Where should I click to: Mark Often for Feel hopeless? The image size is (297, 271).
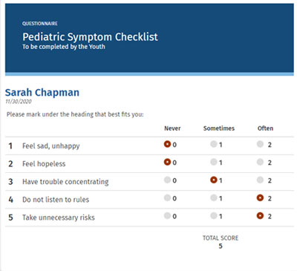[260, 162]
